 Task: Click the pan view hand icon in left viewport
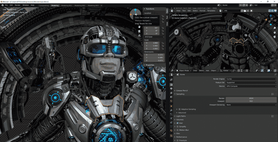pyautogui.click(x=140, y=27)
